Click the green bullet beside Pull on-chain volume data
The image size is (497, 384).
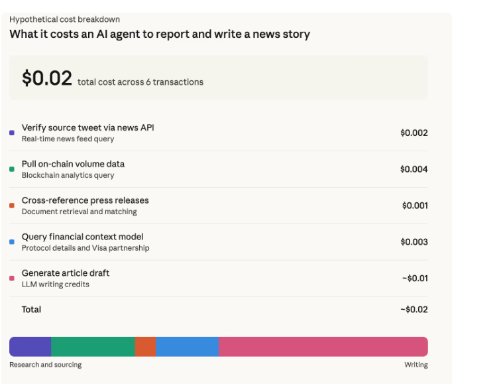tap(12, 169)
